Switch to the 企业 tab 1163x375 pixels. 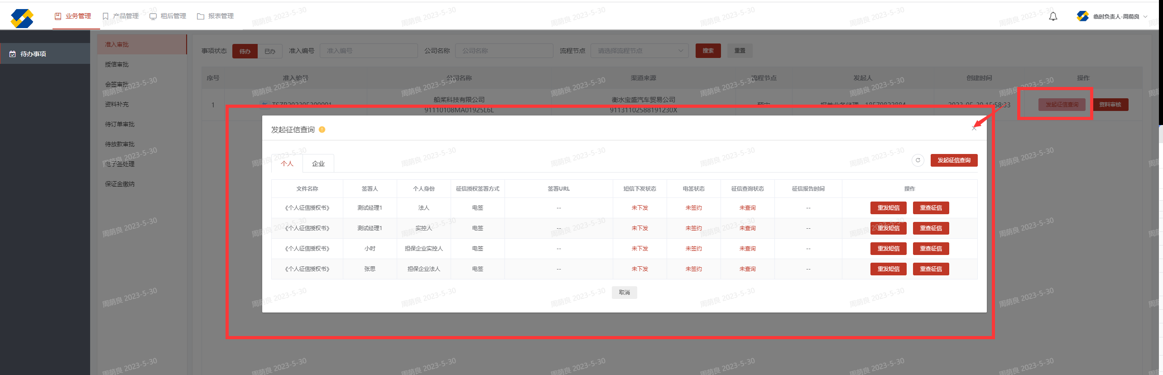pos(318,163)
